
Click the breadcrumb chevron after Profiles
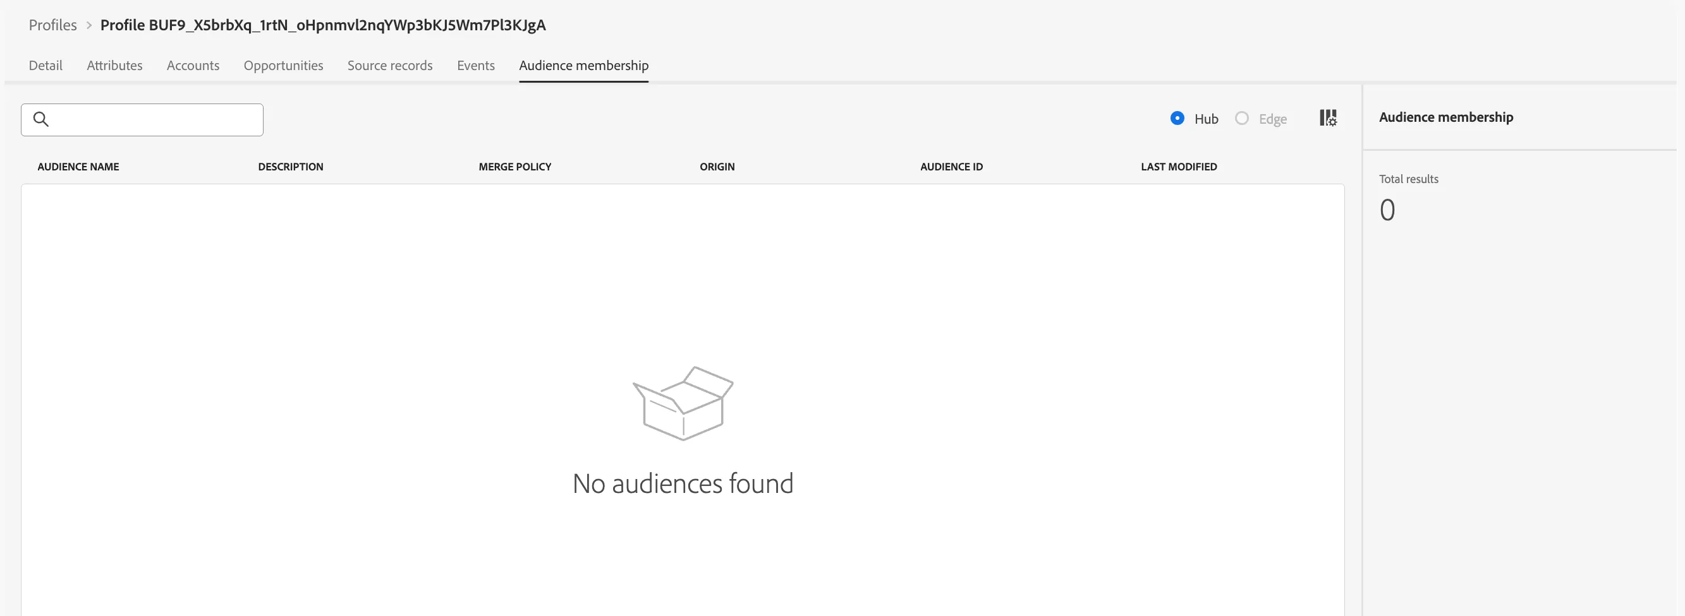[89, 25]
